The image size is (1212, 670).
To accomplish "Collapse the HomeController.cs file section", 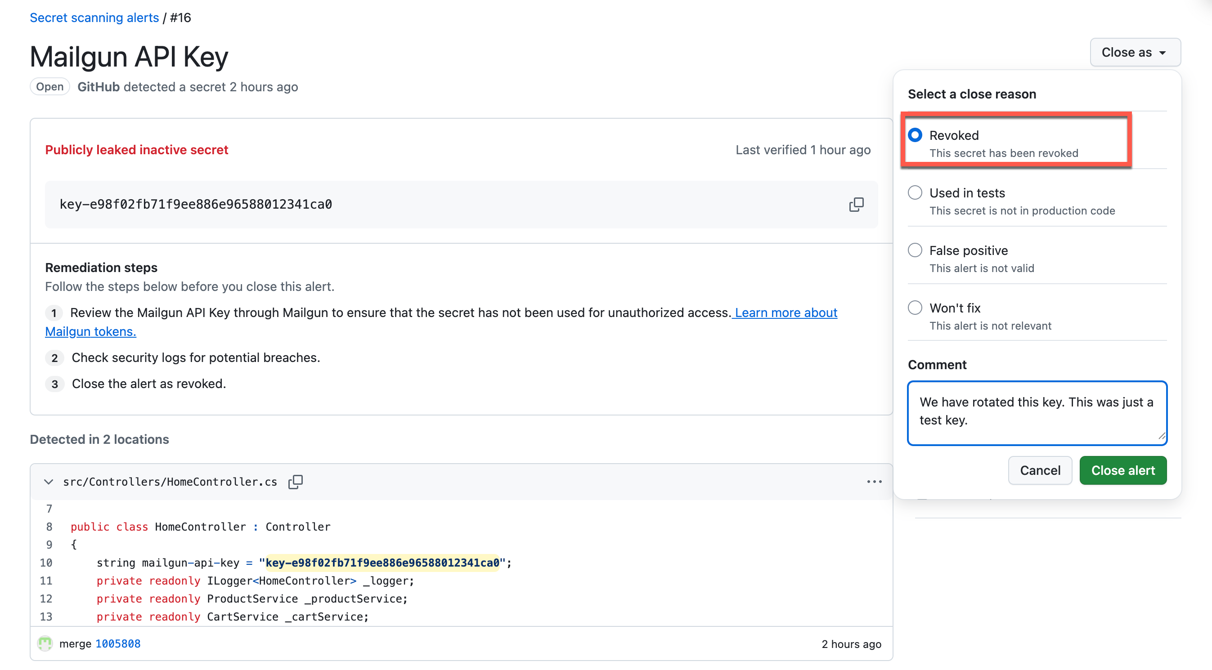I will point(49,482).
